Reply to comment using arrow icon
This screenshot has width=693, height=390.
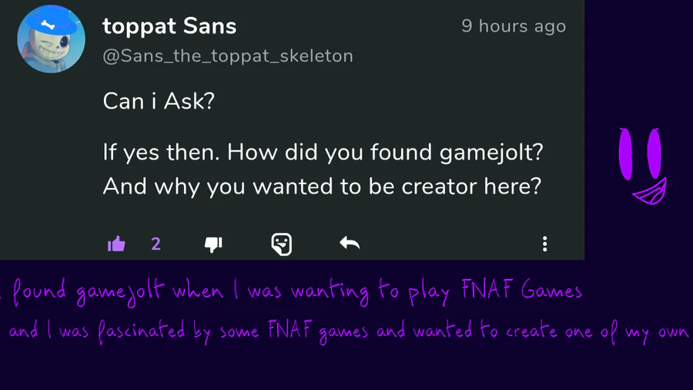coord(350,244)
